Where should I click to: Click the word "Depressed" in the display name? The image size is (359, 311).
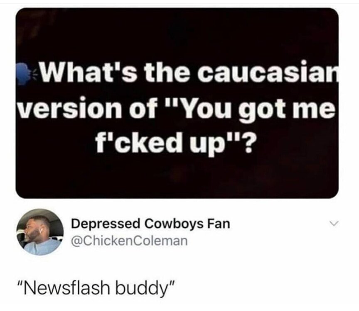pos(106,224)
